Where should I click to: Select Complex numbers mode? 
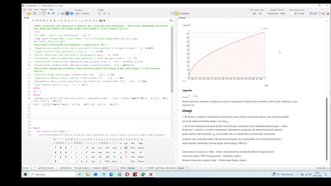click(x=85, y=13)
